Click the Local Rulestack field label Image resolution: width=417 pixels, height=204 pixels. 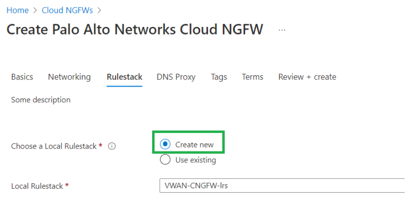37,186
